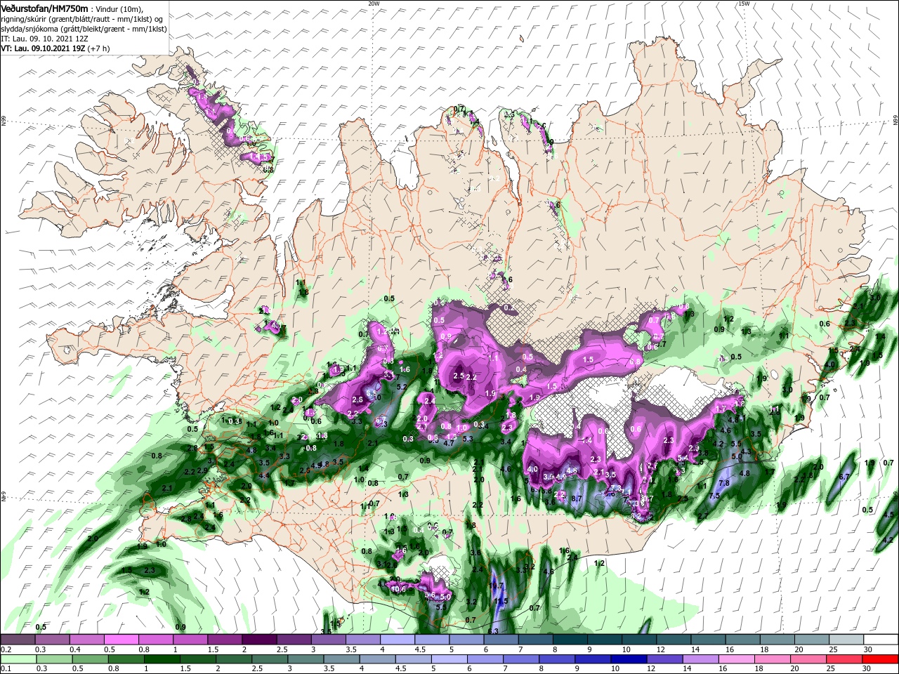Select the 0.3 swatch in lower rain legend
Viewport: 899px width, 674px height.
point(53,659)
